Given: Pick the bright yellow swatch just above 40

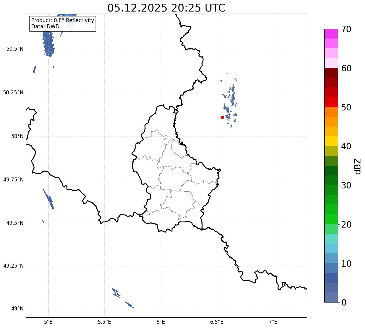Looking at the screenshot, I should [x=331, y=141].
